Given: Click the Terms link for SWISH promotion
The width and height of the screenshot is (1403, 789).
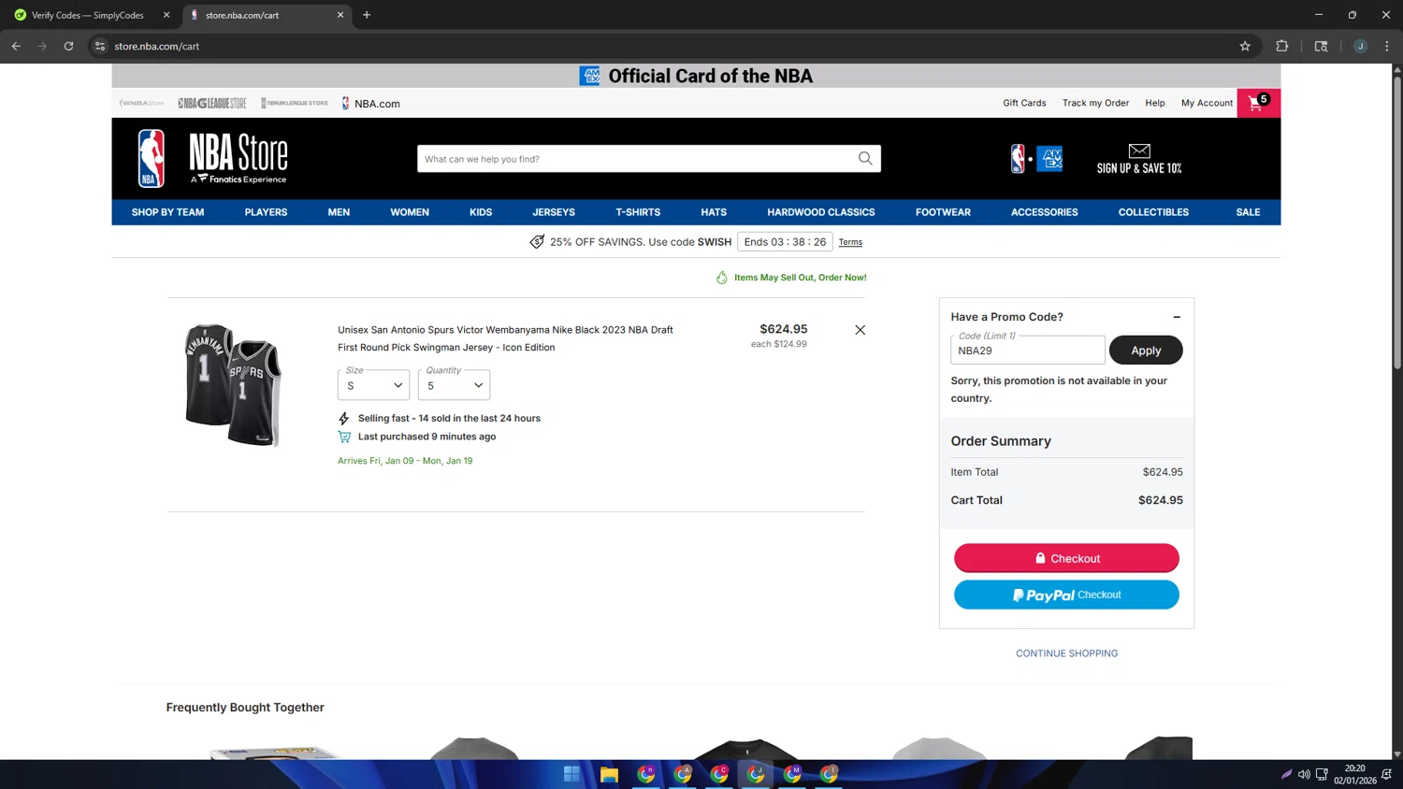Looking at the screenshot, I should pos(850,242).
